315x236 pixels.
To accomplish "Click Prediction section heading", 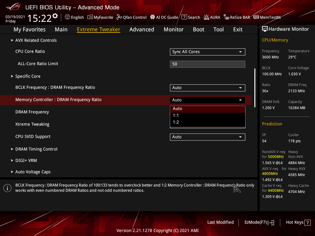I will tap(272, 124).
